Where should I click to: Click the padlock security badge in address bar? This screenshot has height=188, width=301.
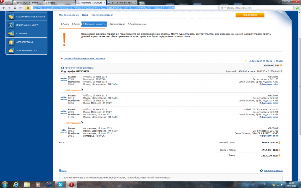coord(28,8)
